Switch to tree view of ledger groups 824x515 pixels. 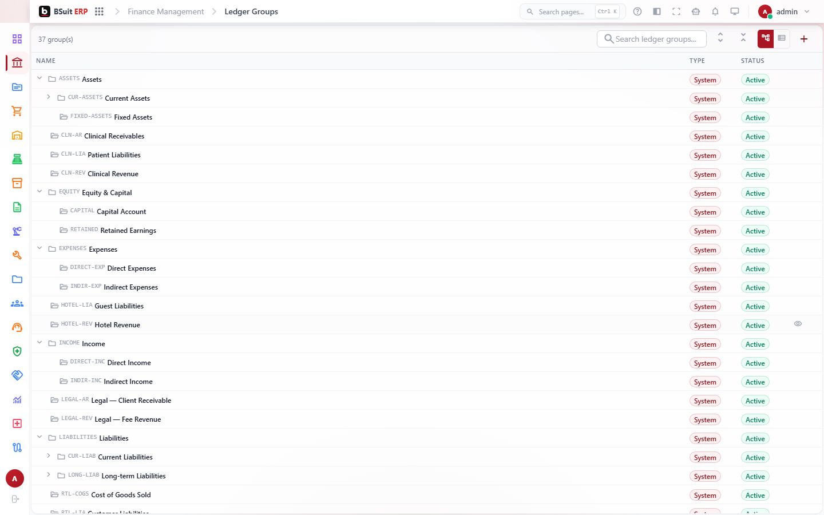766,38
